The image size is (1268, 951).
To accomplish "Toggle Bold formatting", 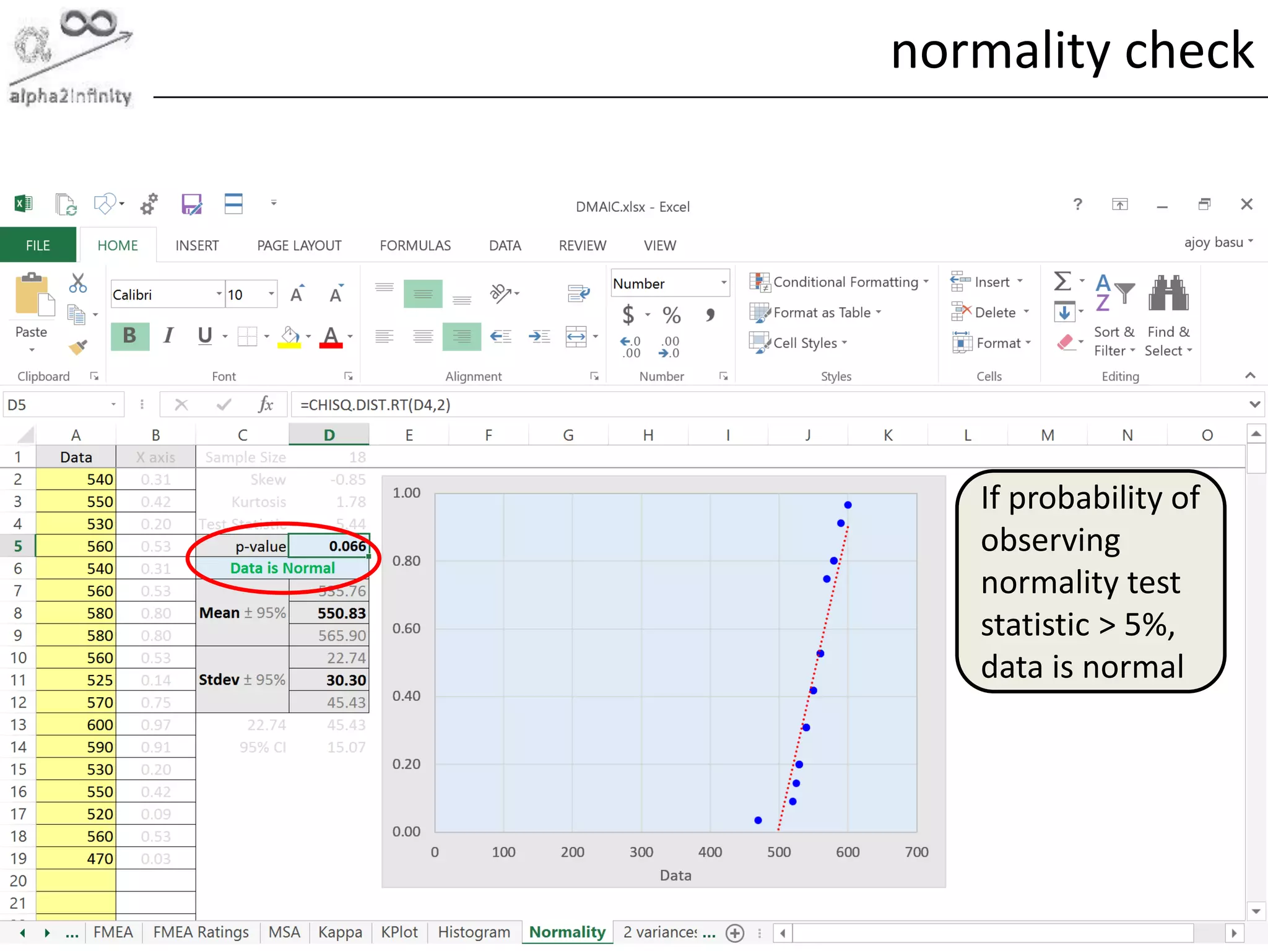I will pos(130,336).
